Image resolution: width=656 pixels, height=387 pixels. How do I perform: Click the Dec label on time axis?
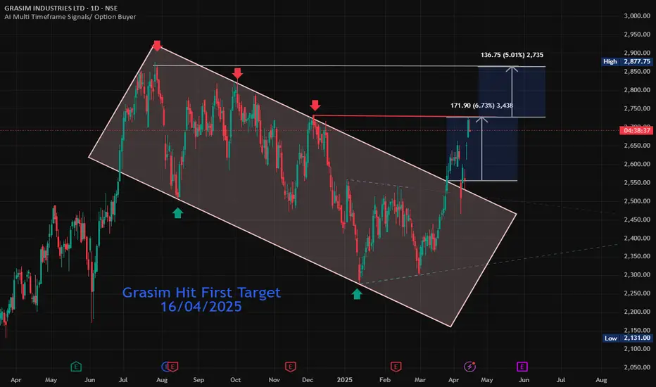tap(308, 380)
